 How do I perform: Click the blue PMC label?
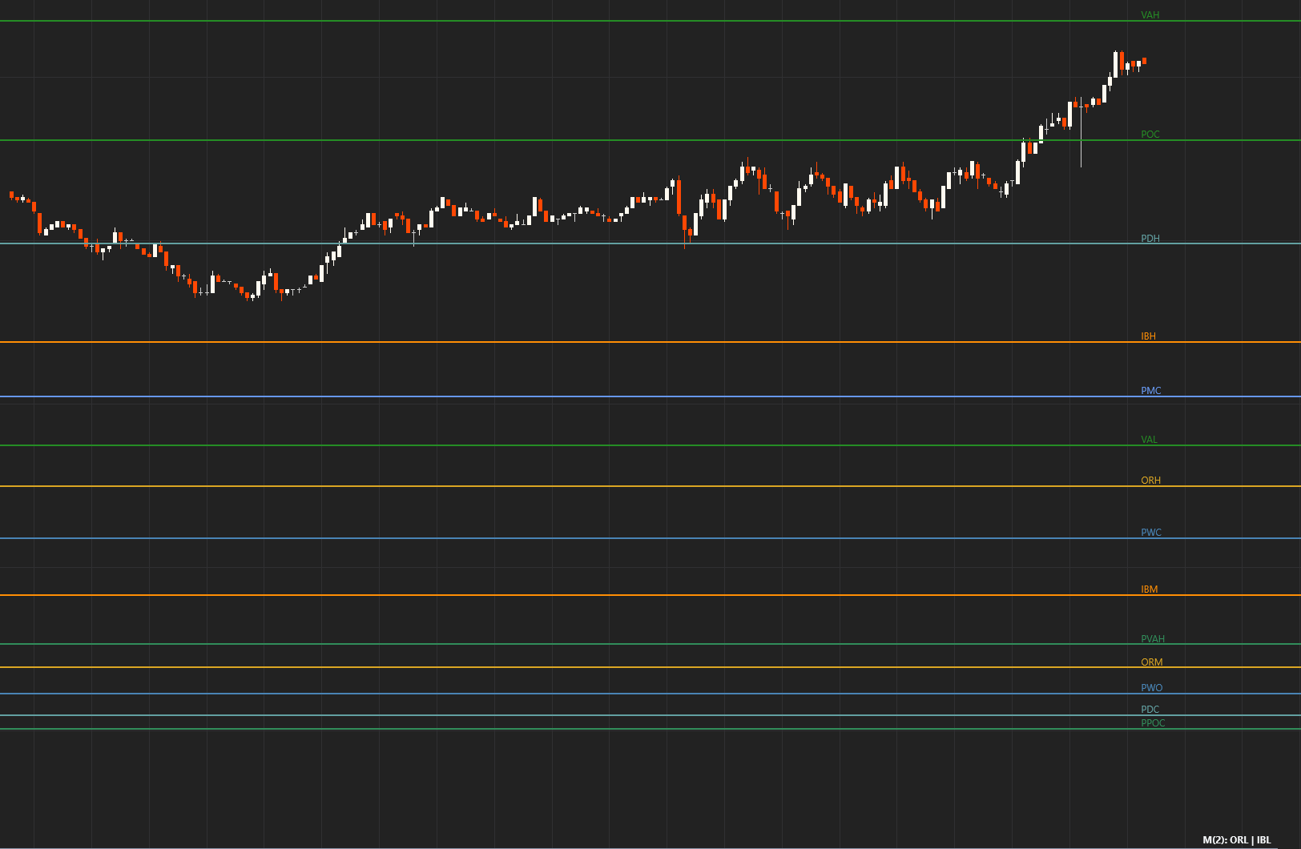(1150, 391)
